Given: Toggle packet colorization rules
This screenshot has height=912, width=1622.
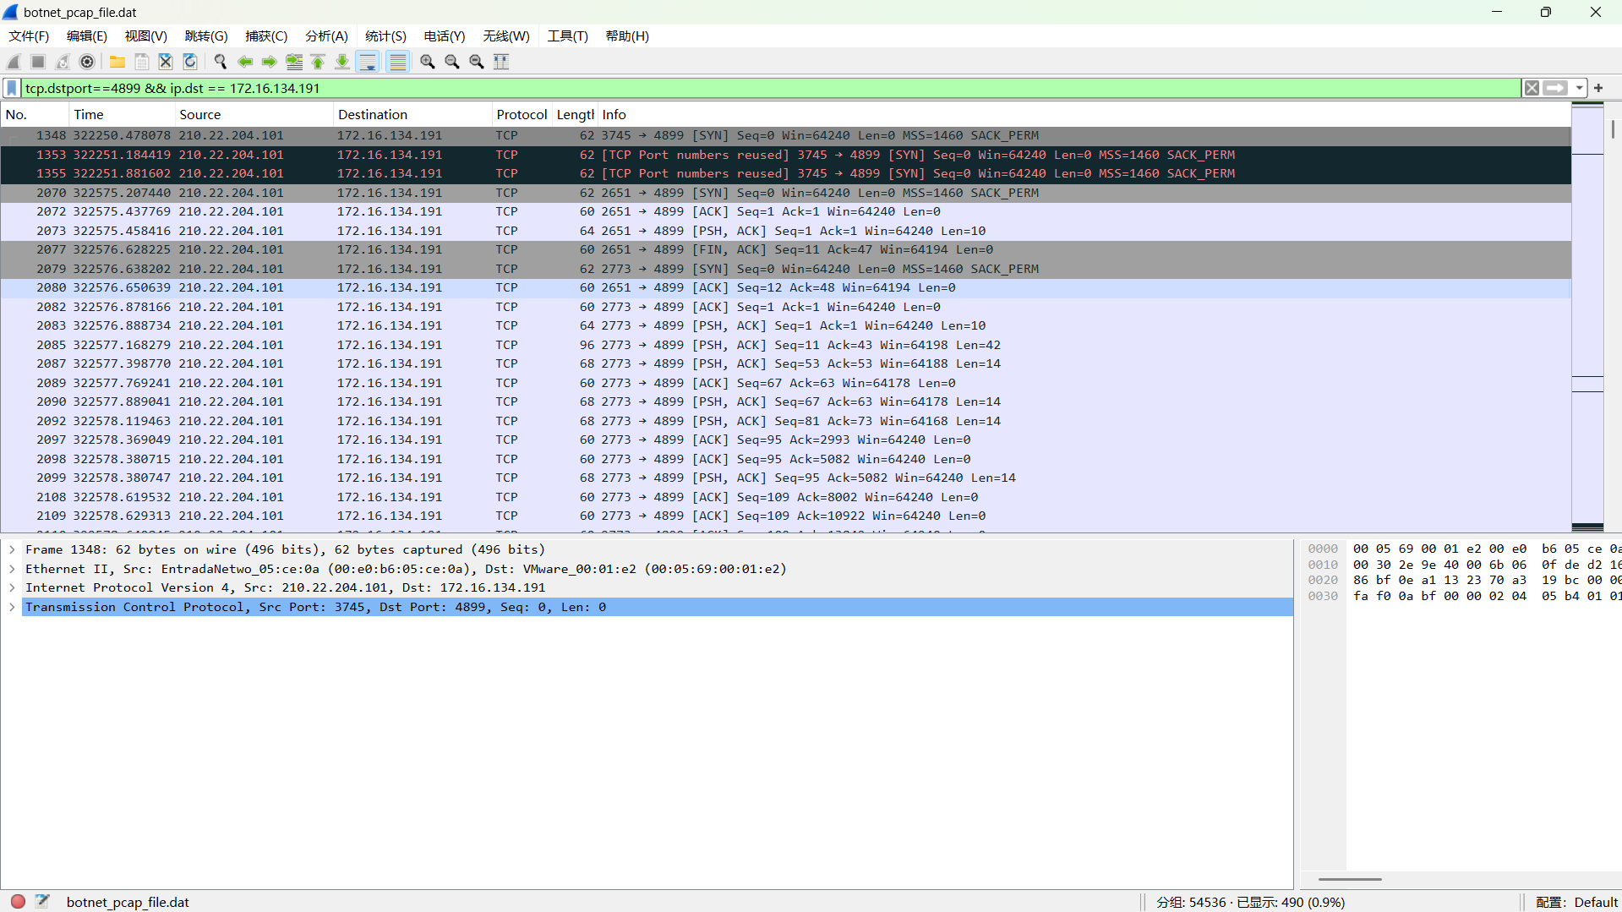Looking at the screenshot, I should (x=397, y=62).
